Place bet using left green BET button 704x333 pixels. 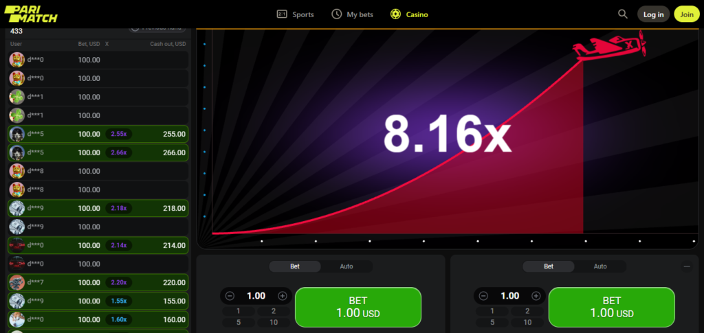[357, 307]
